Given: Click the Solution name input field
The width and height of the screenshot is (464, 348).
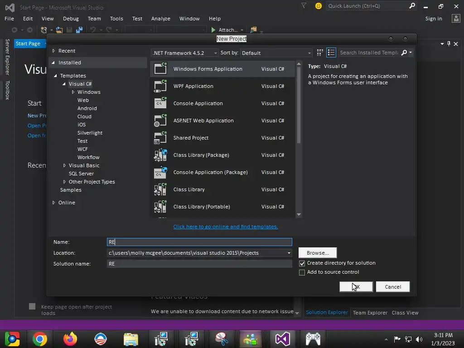Looking at the screenshot, I should click(199, 264).
